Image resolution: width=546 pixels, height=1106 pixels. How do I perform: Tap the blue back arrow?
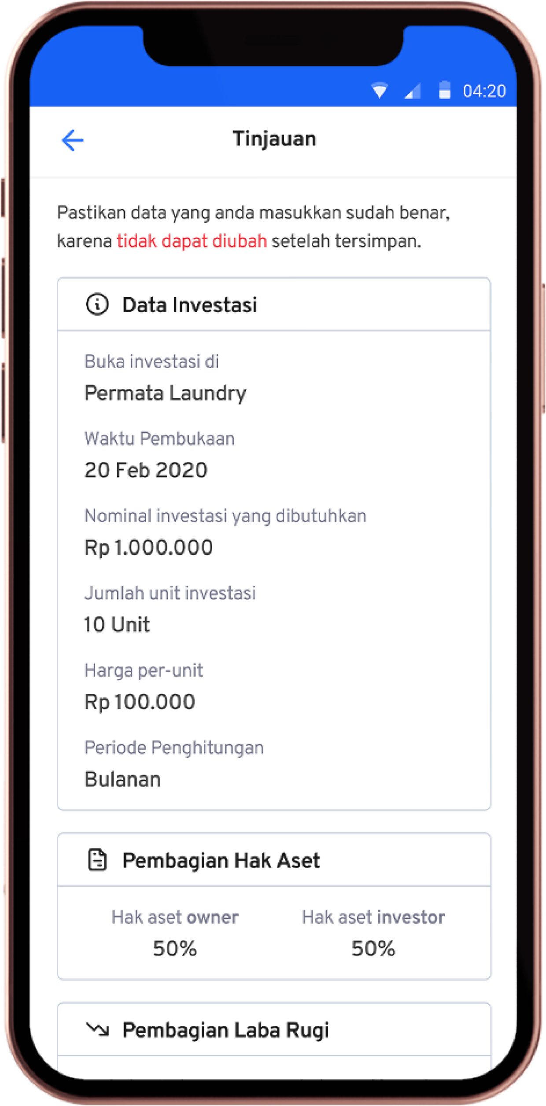click(x=73, y=140)
